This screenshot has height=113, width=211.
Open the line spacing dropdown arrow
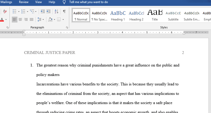tap(43, 20)
